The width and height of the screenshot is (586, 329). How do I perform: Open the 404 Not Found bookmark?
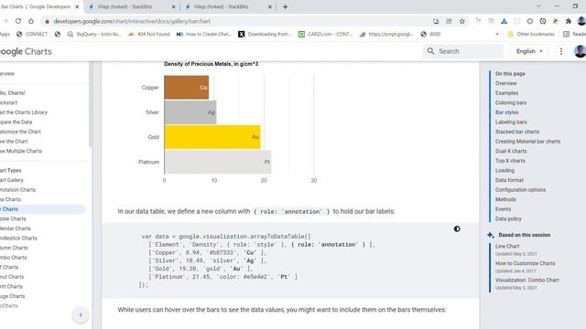coord(148,34)
